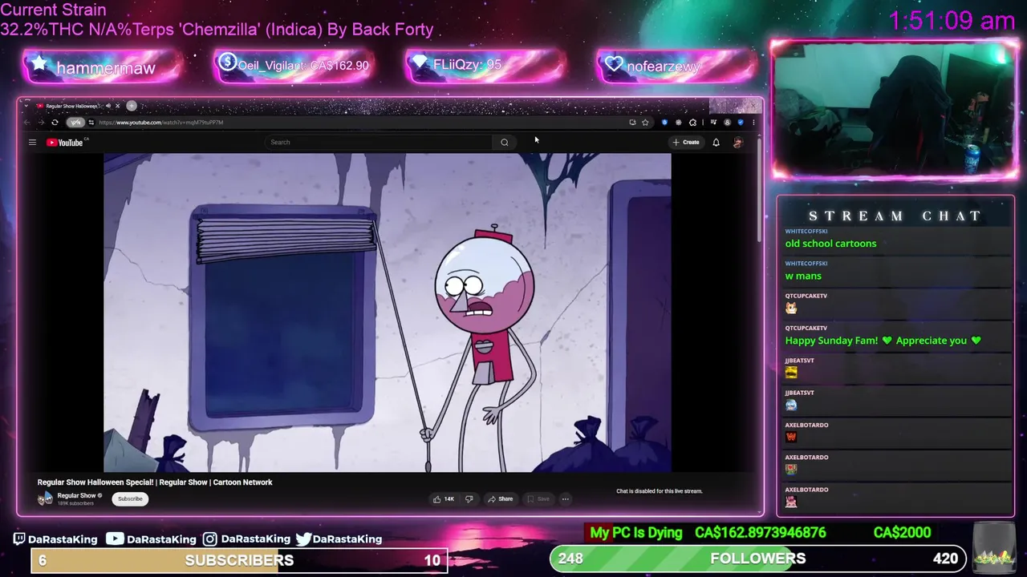Image resolution: width=1027 pixels, height=577 pixels.
Task: Click the 1:51:09 am clock
Action: [x=952, y=21]
